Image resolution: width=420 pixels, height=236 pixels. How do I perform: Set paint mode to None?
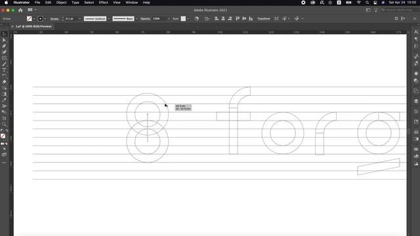point(7,144)
